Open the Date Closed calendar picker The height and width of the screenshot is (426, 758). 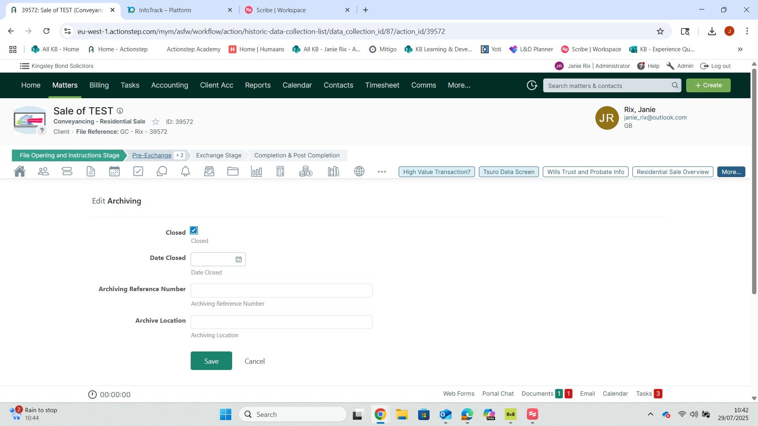(238, 260)
